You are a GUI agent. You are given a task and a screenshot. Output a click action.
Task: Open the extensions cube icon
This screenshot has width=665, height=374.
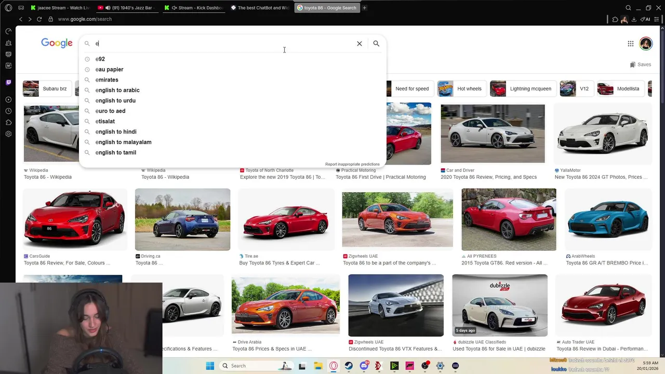tap(615, 19)
